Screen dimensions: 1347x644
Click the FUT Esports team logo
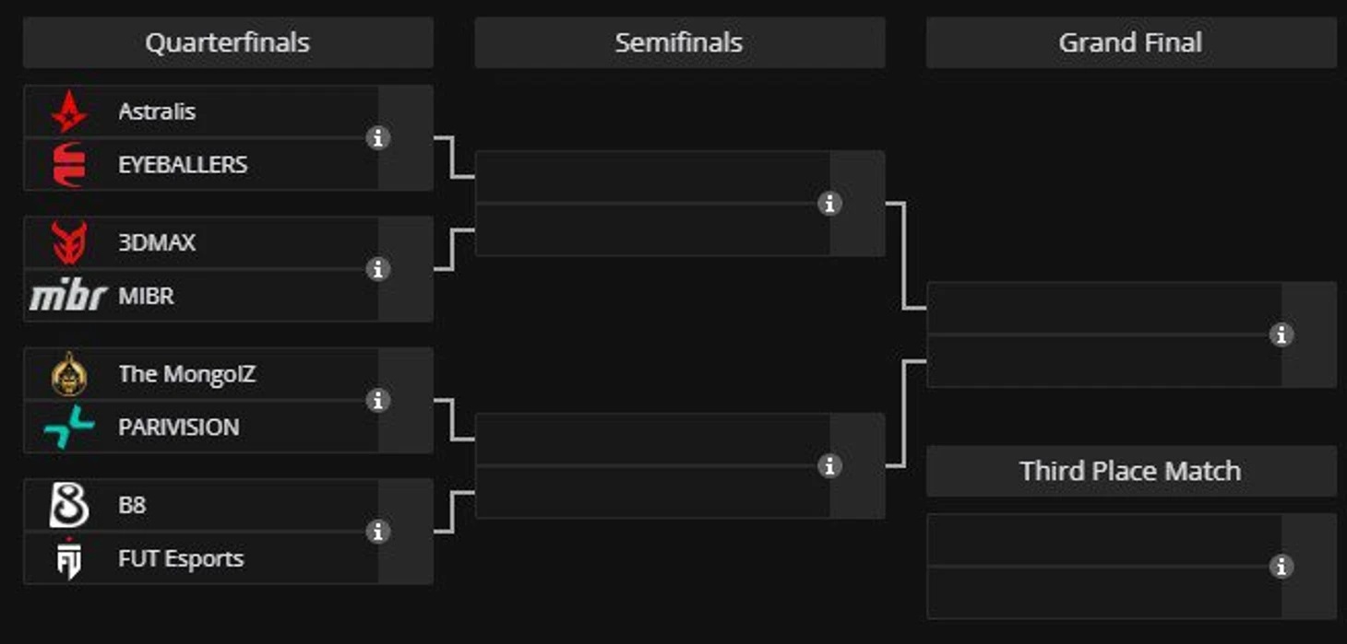click(x=69, y=559)
